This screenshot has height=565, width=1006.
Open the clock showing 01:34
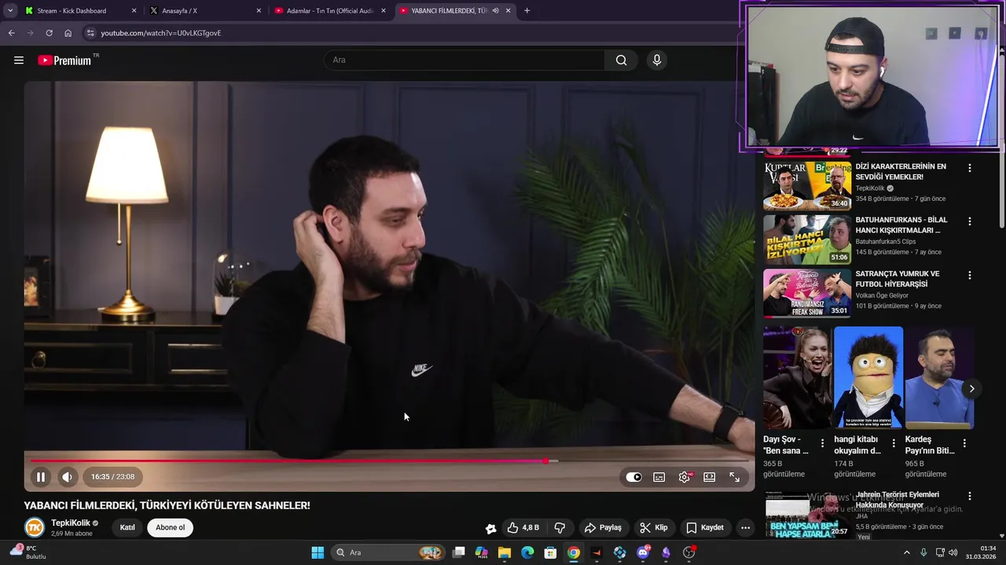pyautogui.click(x=980, y=552)
